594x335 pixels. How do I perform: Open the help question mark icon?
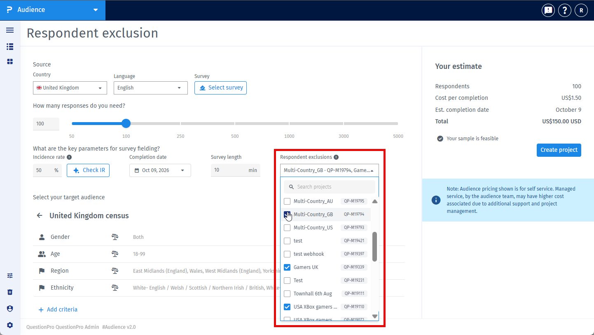(x=564, y=10)
